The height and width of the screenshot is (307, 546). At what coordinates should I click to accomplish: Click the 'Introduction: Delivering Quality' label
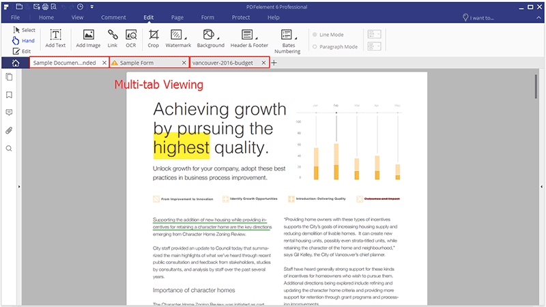coord(321,199)
